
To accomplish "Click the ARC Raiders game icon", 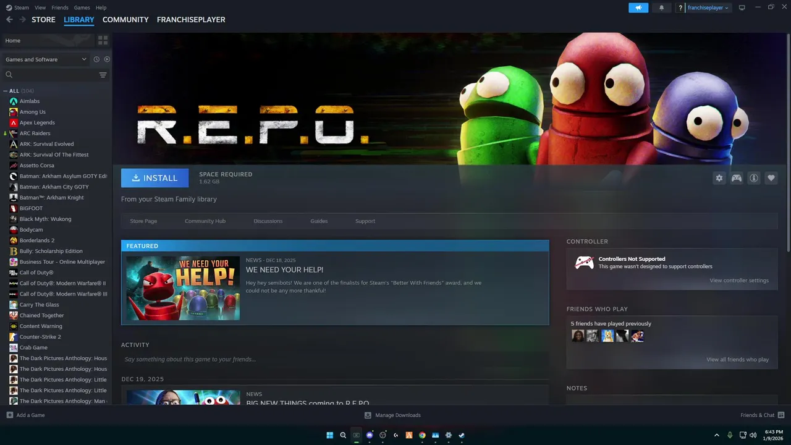I will [14, 133].
